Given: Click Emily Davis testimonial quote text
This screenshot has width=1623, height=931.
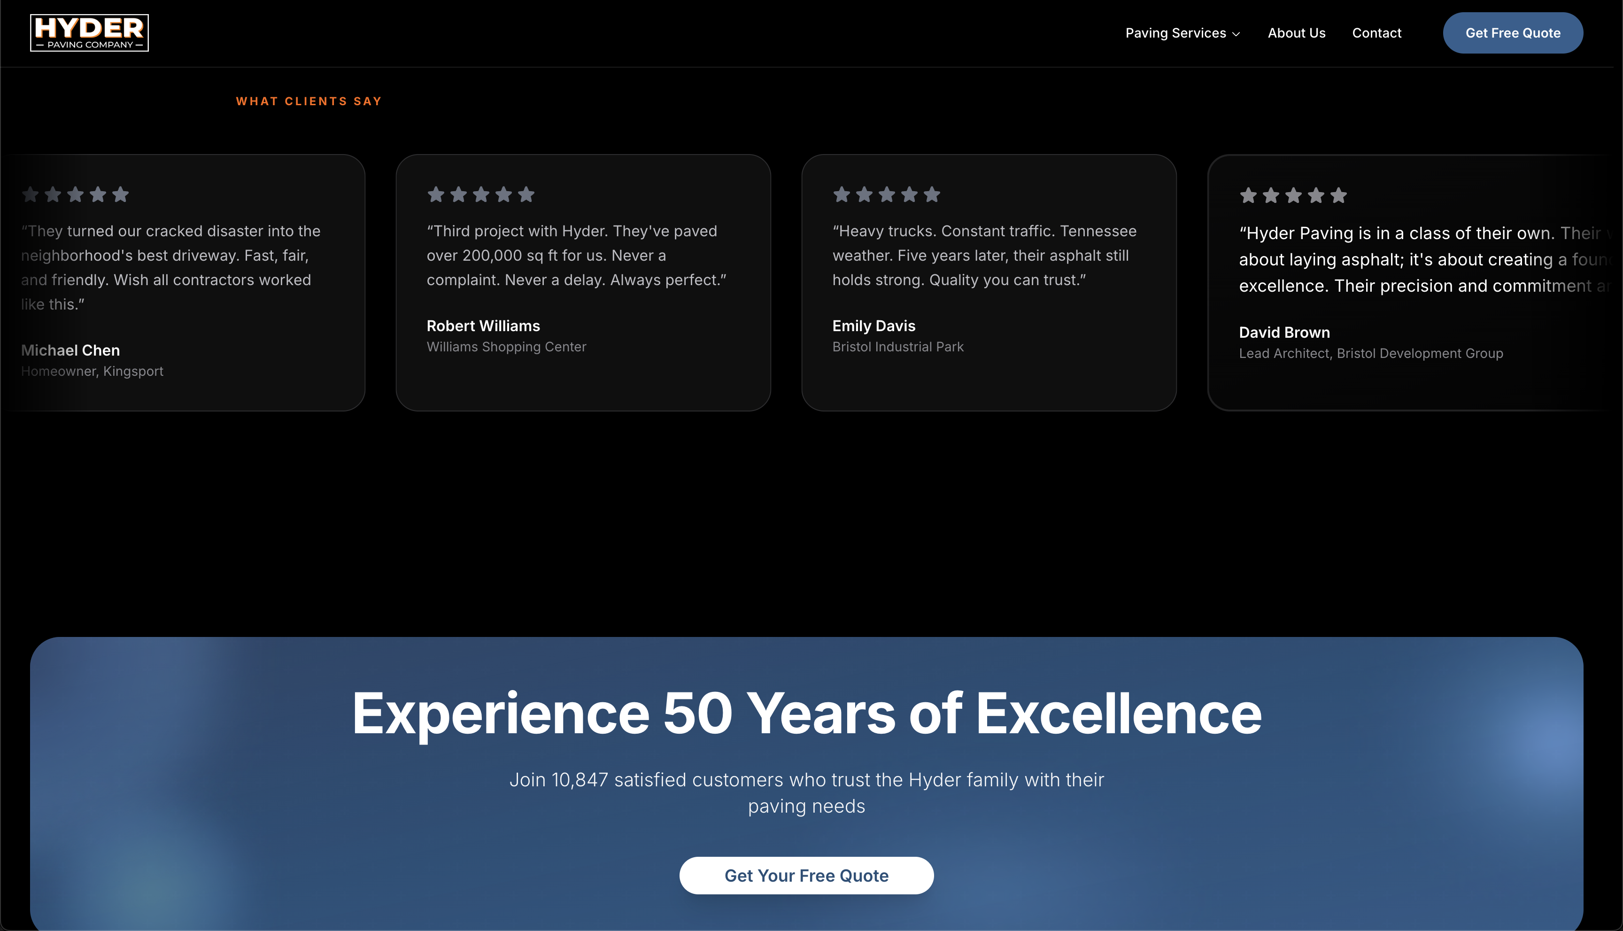Looking at the screenshot, I should coord(984,255).
